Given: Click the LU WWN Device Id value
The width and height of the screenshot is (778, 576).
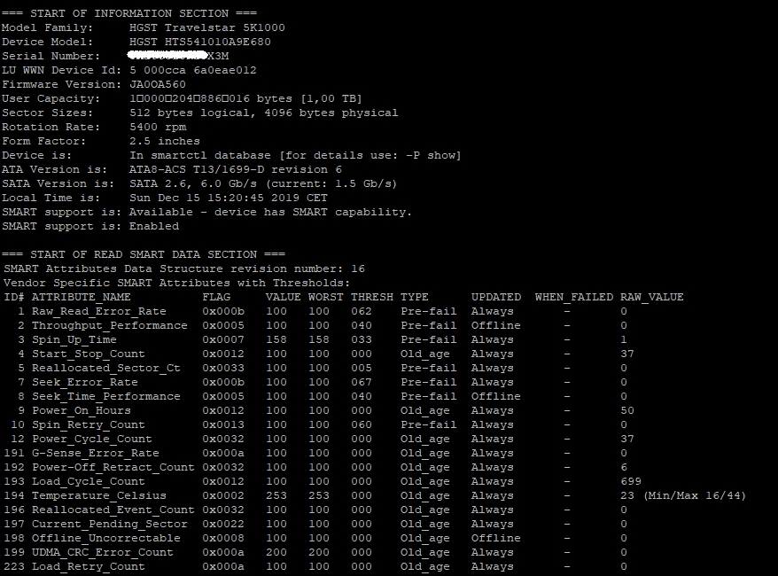Looking at the screenshot, I should click(193, 71).
